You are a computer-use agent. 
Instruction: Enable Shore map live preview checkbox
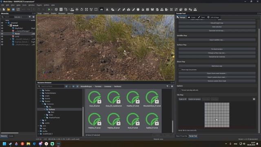[x=180, y=70]
